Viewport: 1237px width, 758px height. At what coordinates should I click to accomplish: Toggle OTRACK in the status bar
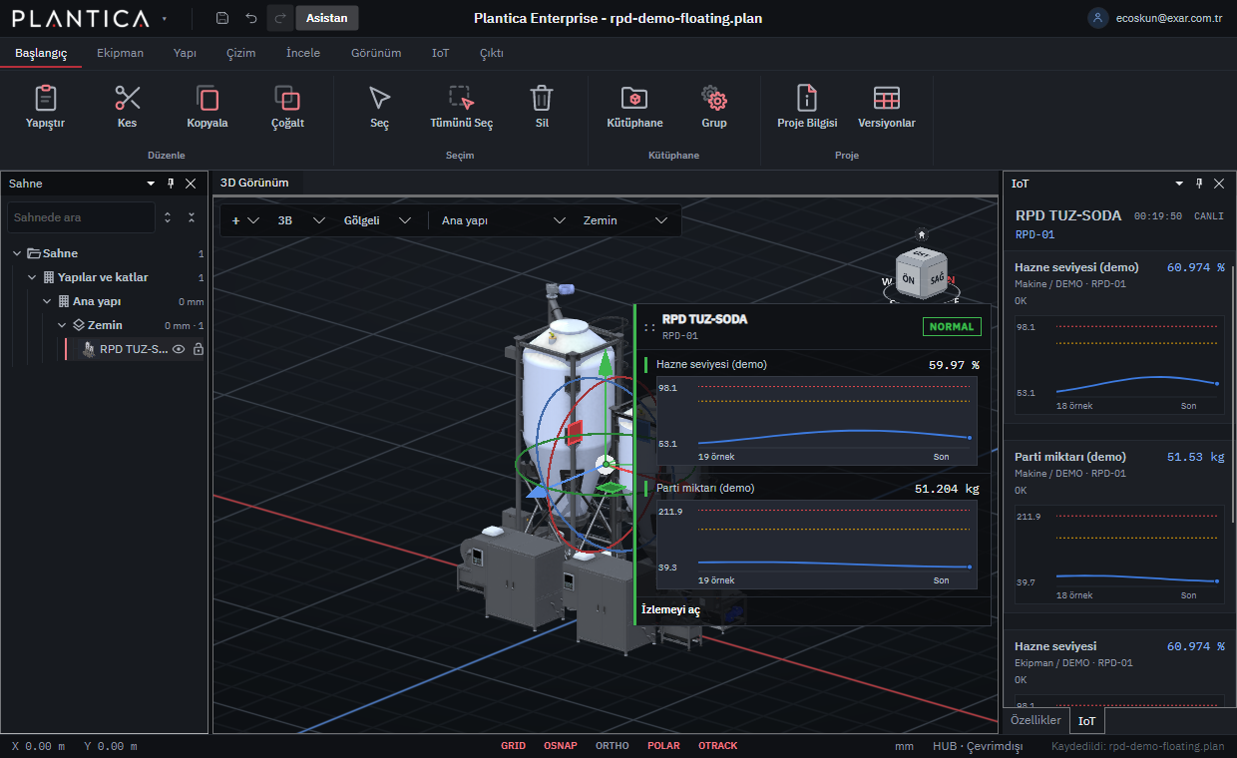(x=718, y=746)
